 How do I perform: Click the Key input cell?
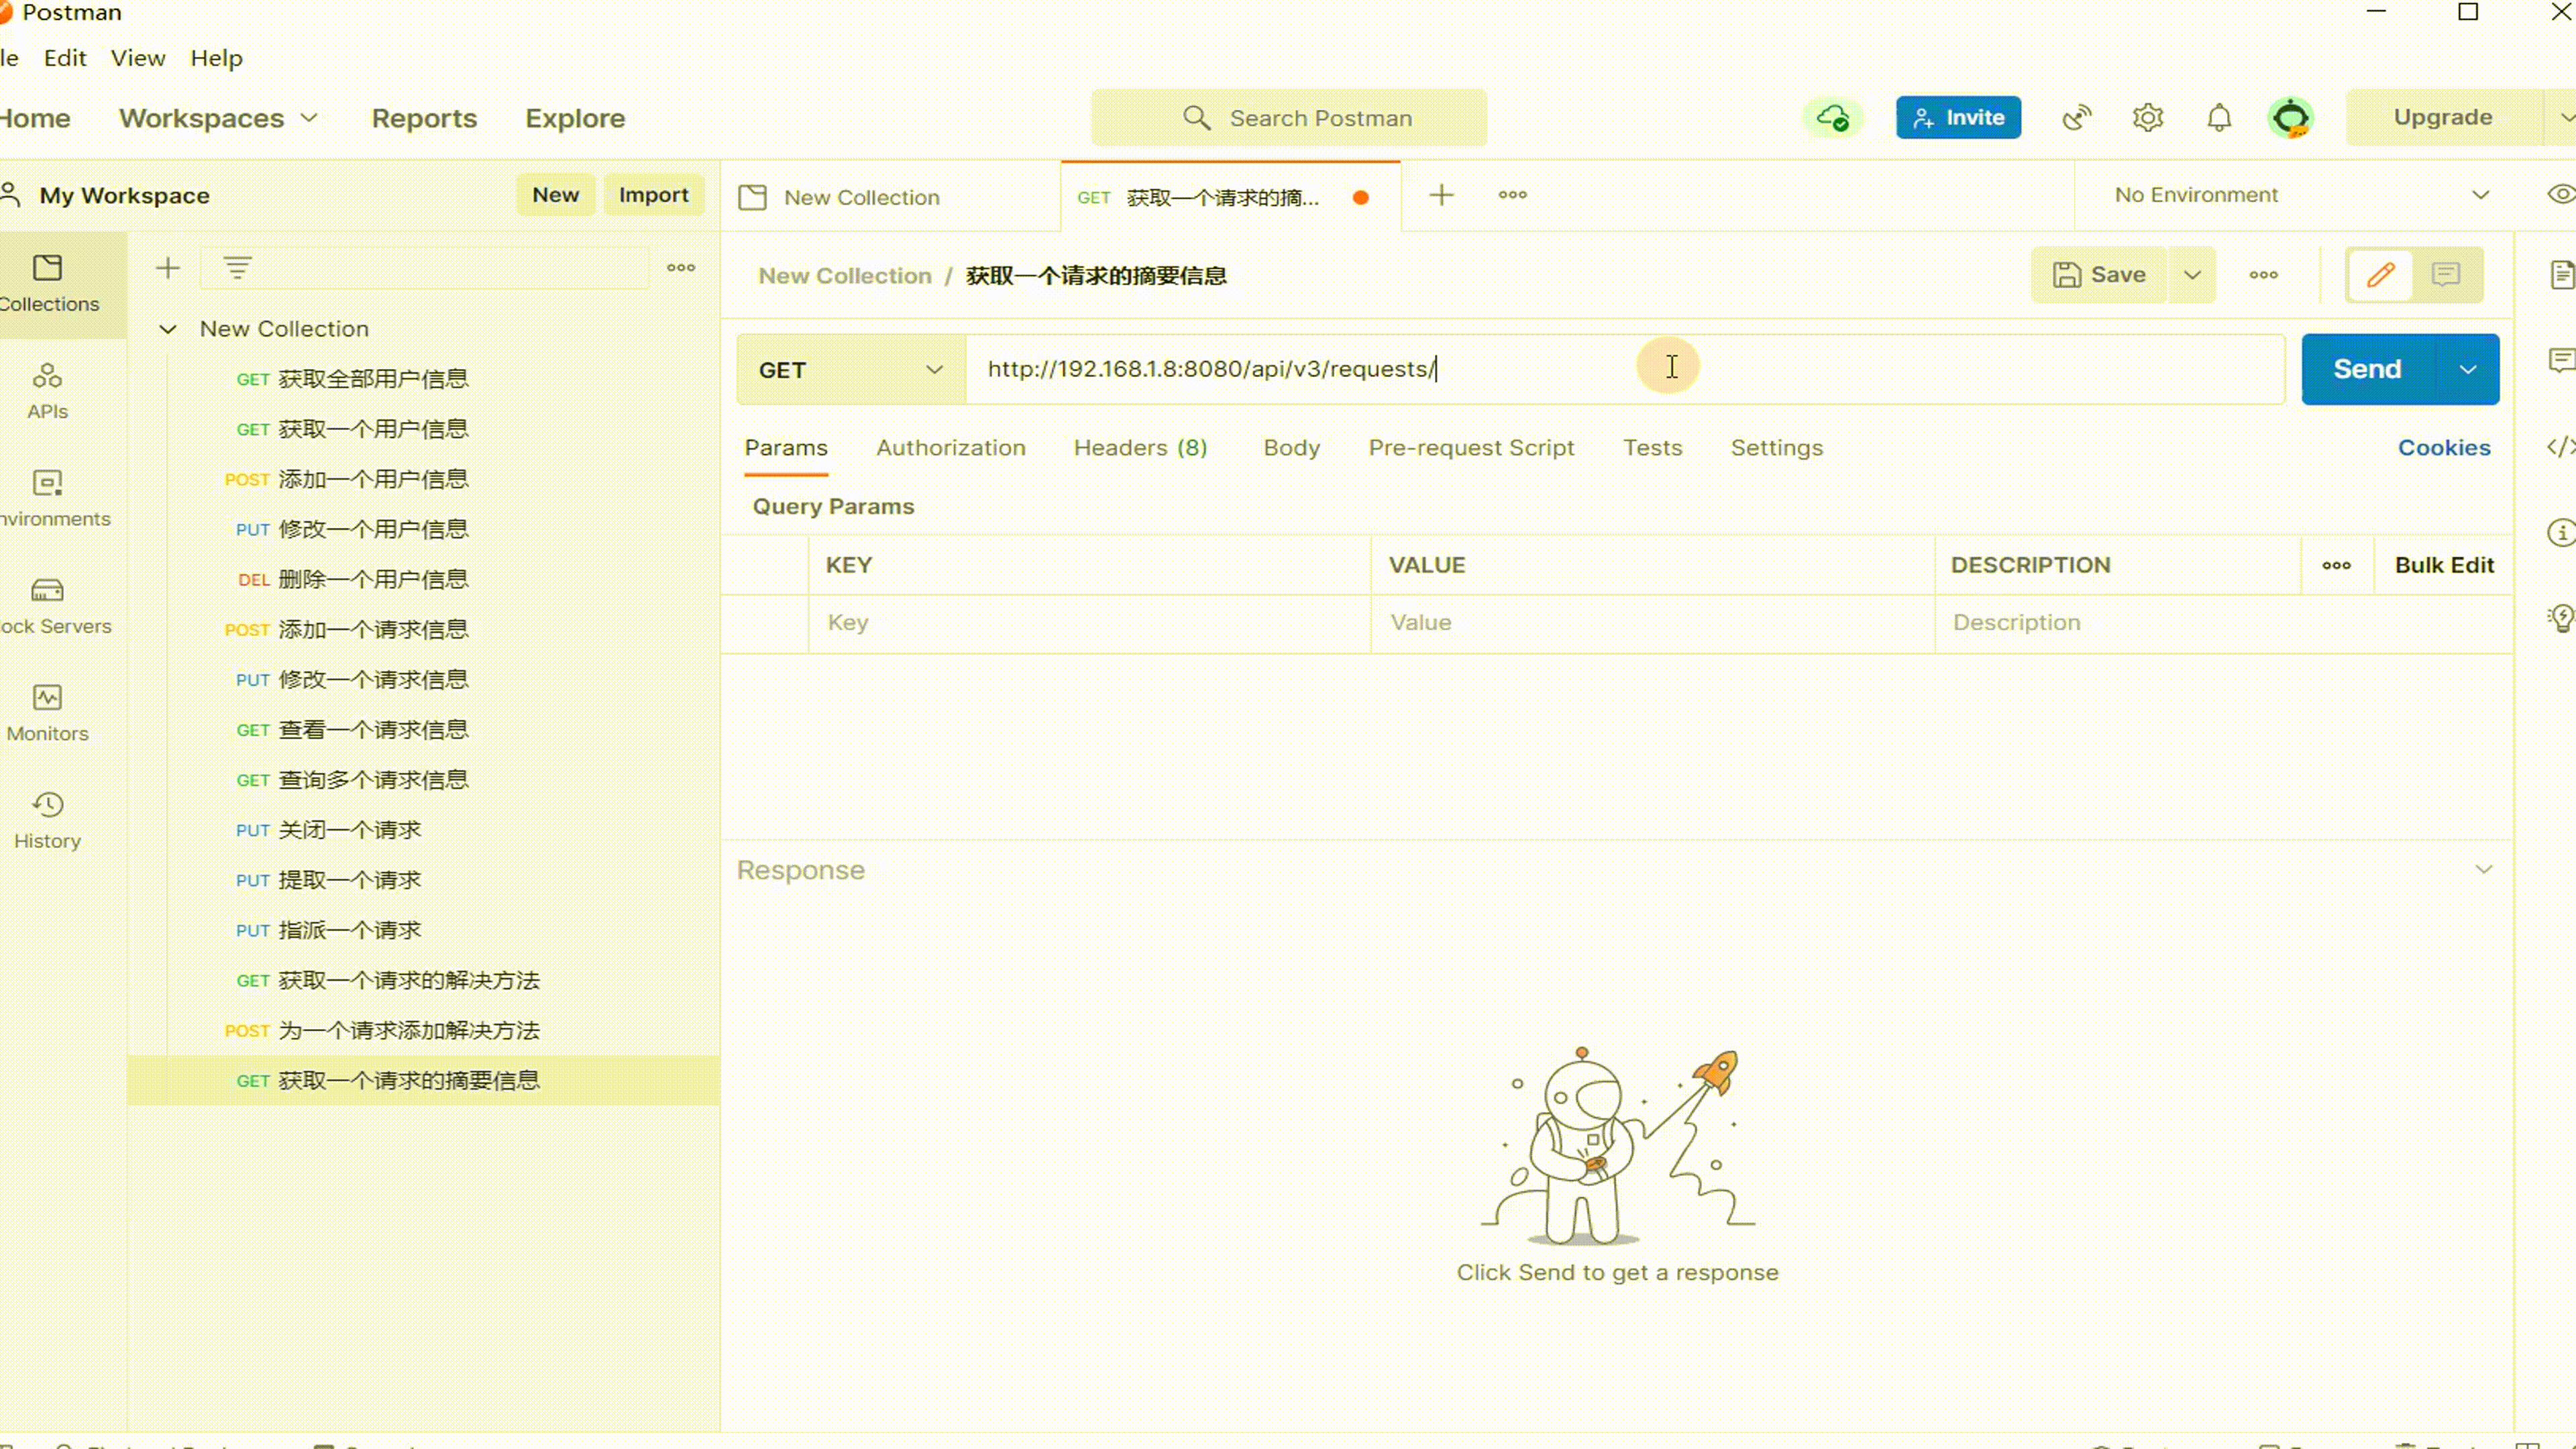[1089, 623]
